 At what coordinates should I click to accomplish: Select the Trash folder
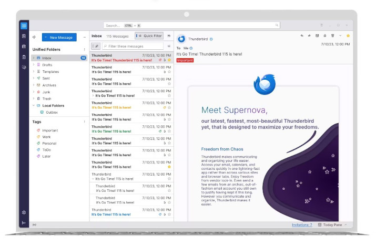click(x=59, y=99)
